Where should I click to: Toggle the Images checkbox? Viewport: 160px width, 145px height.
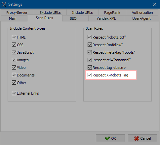tap(14, 60)
